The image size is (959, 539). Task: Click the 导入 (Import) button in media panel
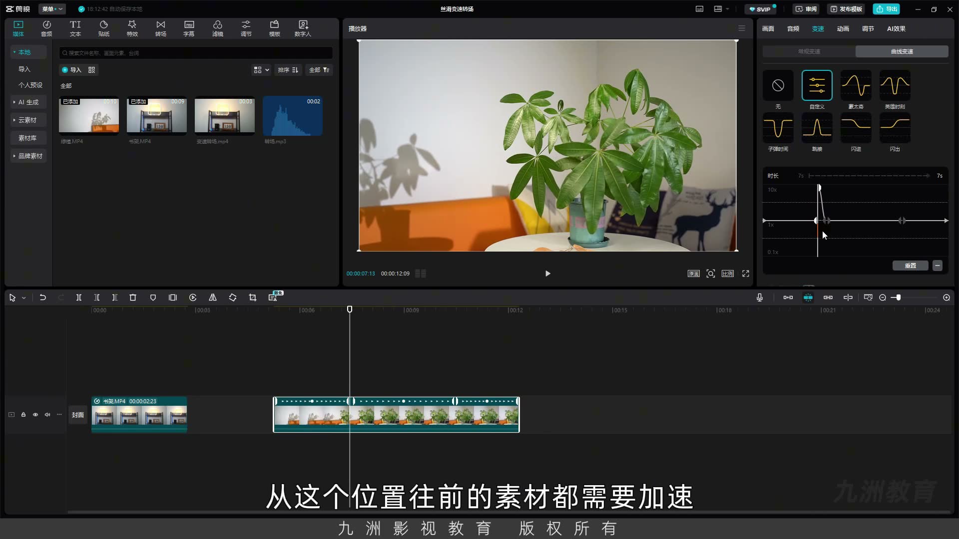(71, 70)
